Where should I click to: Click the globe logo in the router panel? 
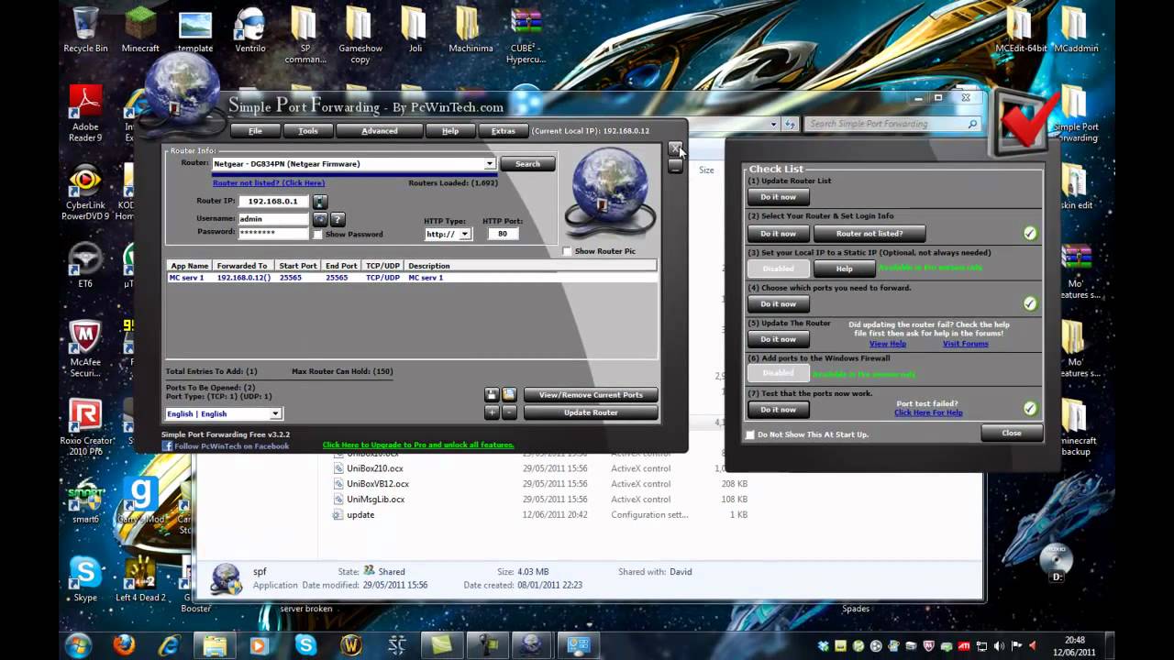point(610,193)
